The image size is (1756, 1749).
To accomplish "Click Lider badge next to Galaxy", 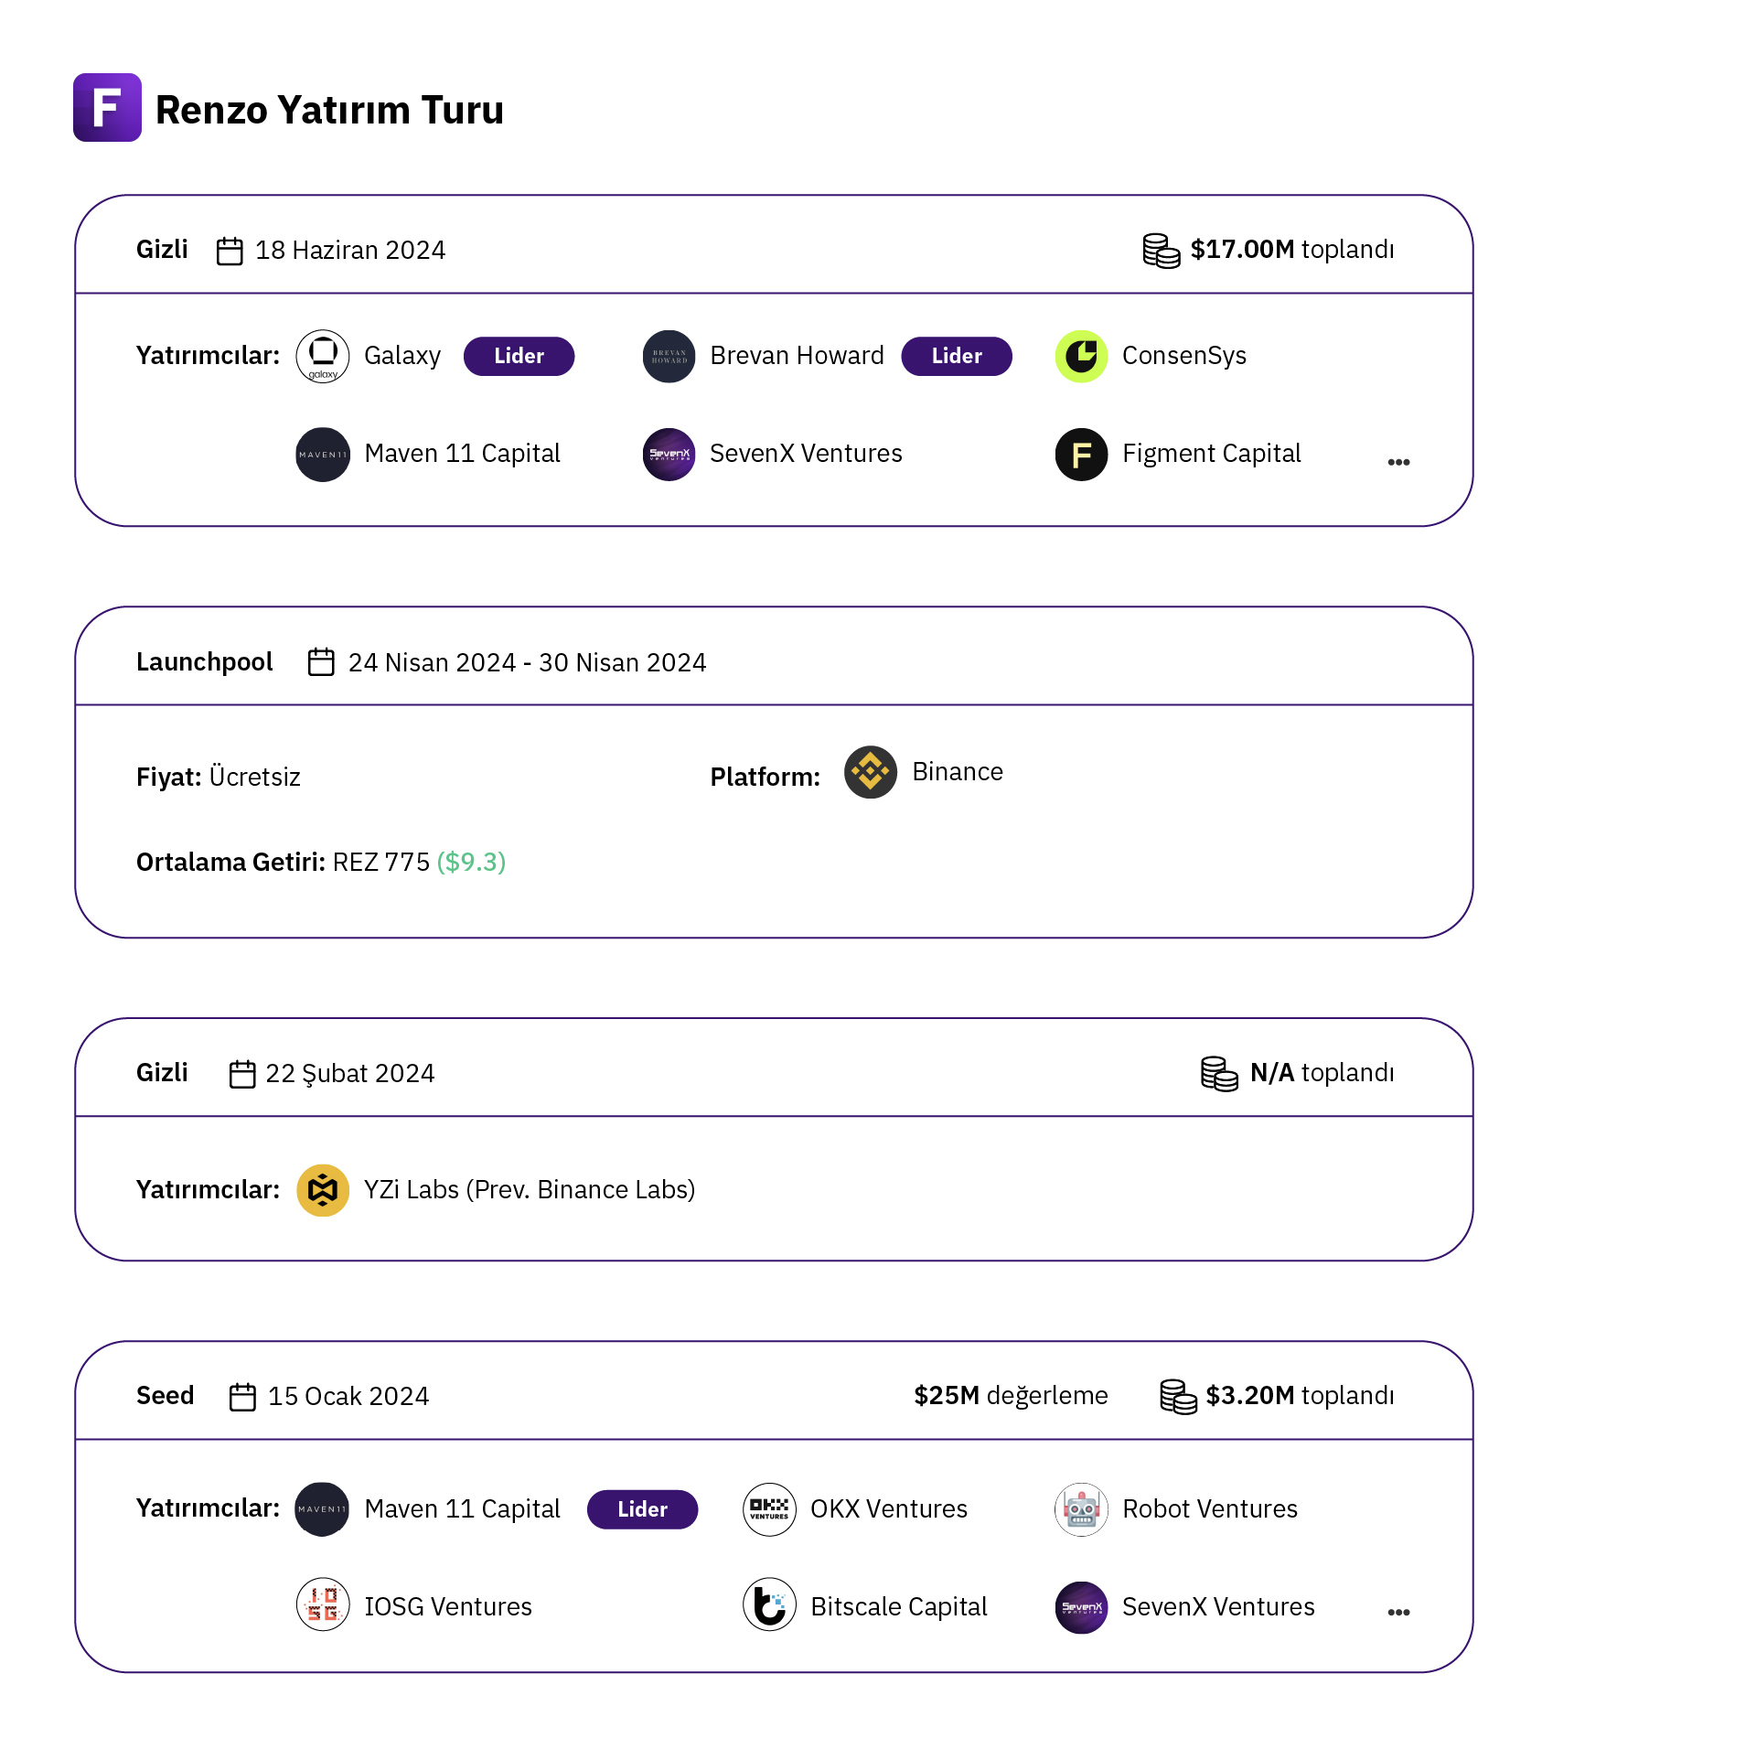I will pos(519,356).
